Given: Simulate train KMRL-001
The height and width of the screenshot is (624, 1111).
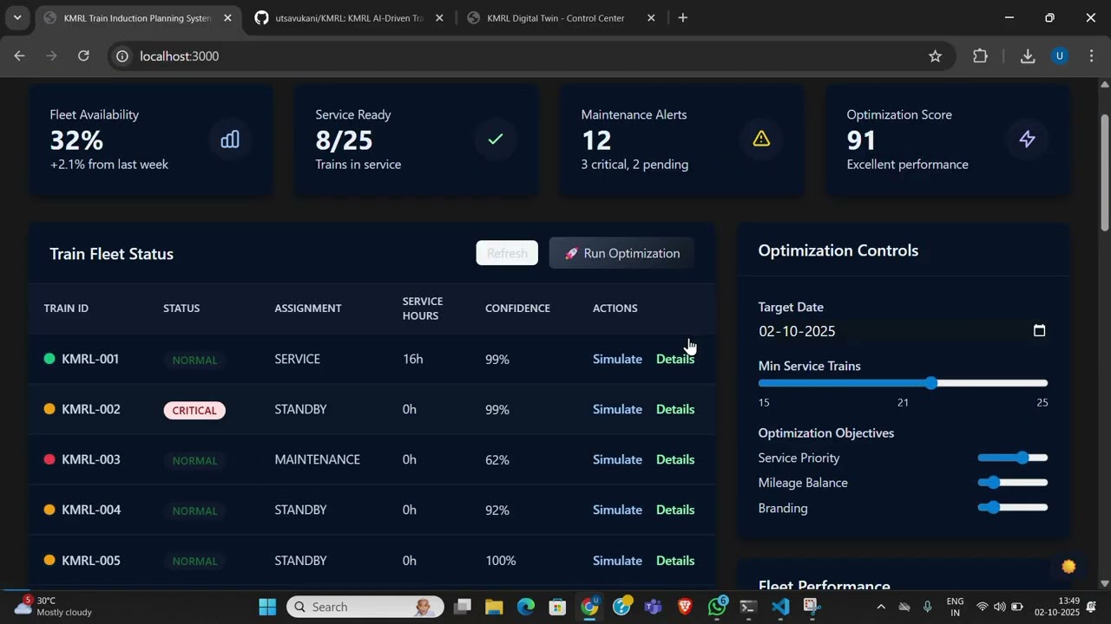Looking at the screenshot, I should coord(617,359).
